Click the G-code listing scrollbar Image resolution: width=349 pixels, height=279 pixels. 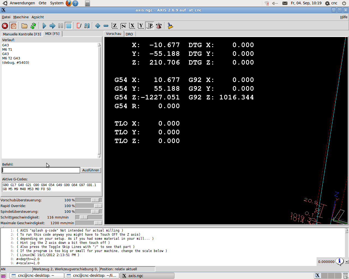(347, 247)
